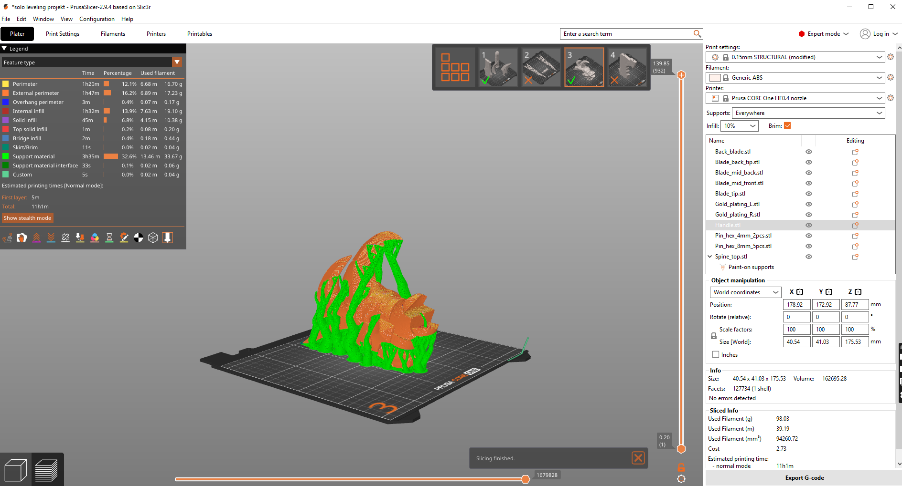902x486 pixels.
Task: Click the edit icon for Spine_top.stl
Action: pos(855,257)
